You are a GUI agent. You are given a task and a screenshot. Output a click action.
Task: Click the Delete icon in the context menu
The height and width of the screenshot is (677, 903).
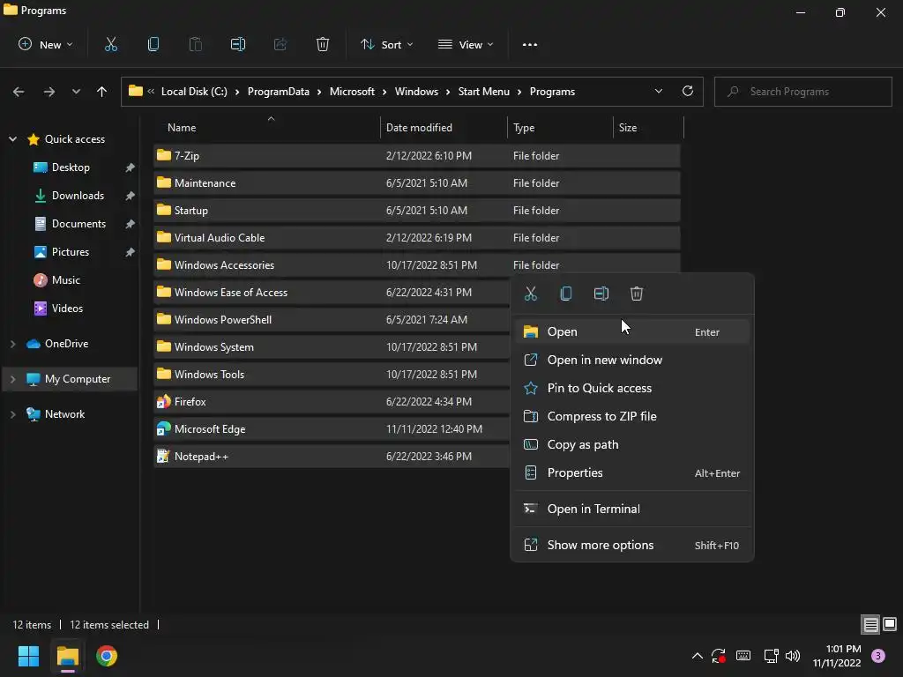[x=637, y=294]
